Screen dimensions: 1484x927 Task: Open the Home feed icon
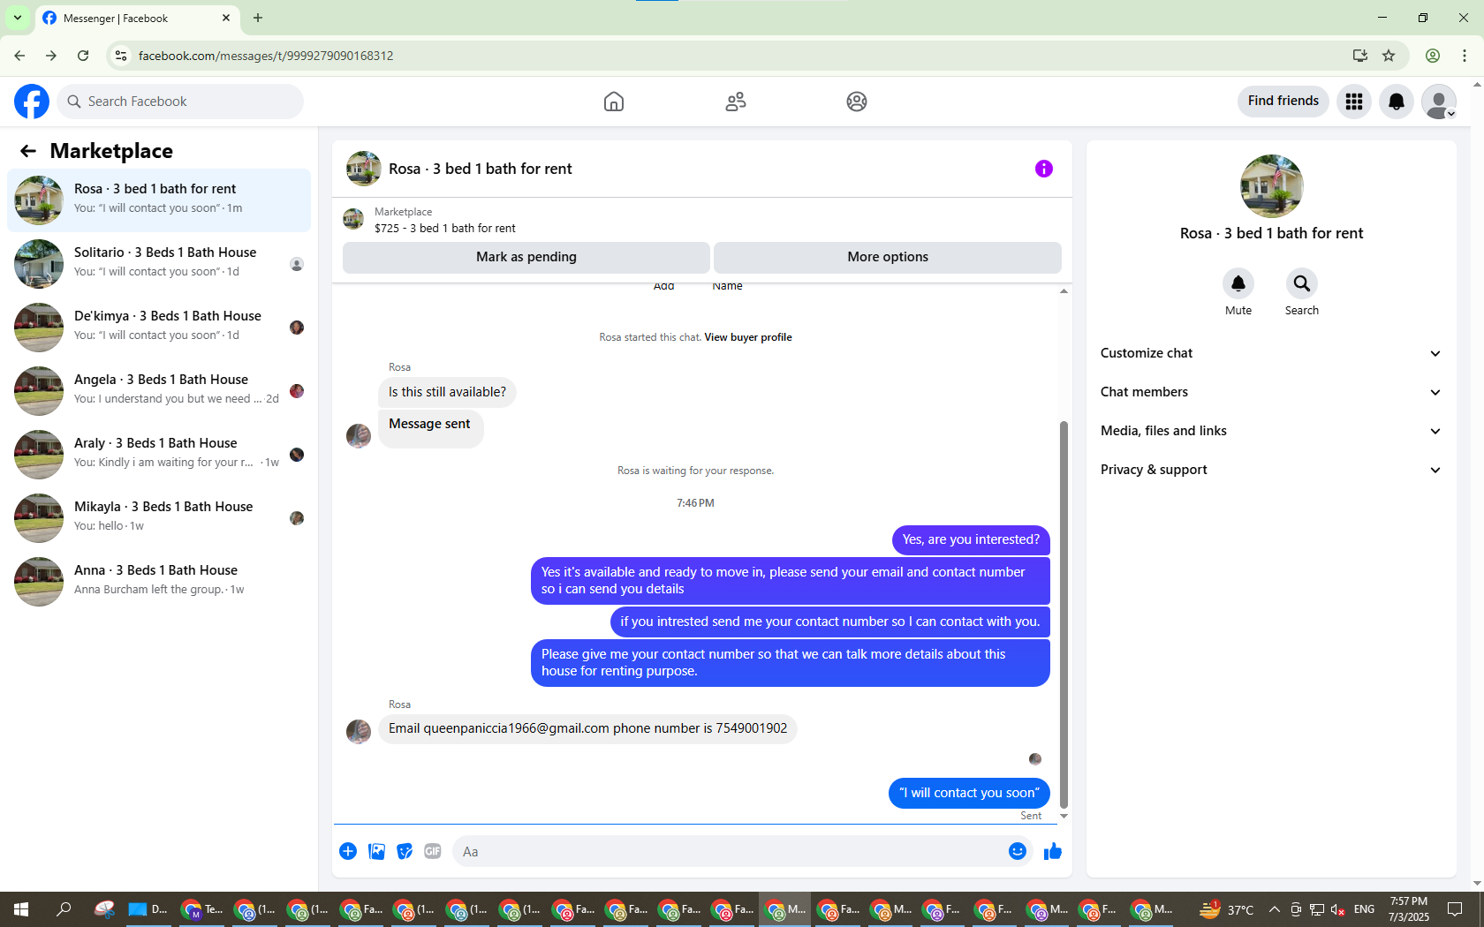(x=614, y=102)
